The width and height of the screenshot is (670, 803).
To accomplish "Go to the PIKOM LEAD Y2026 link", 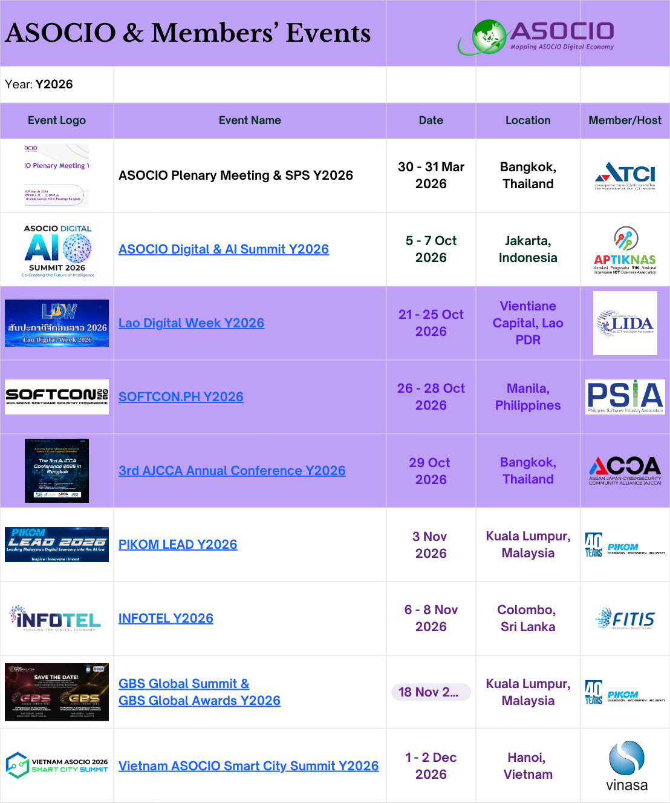I will [x=178, y=545].
